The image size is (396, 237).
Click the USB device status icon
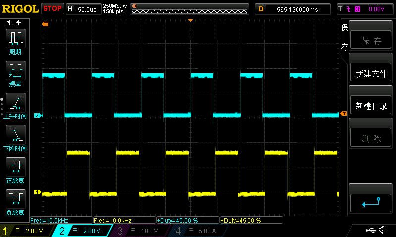[371, 230]
